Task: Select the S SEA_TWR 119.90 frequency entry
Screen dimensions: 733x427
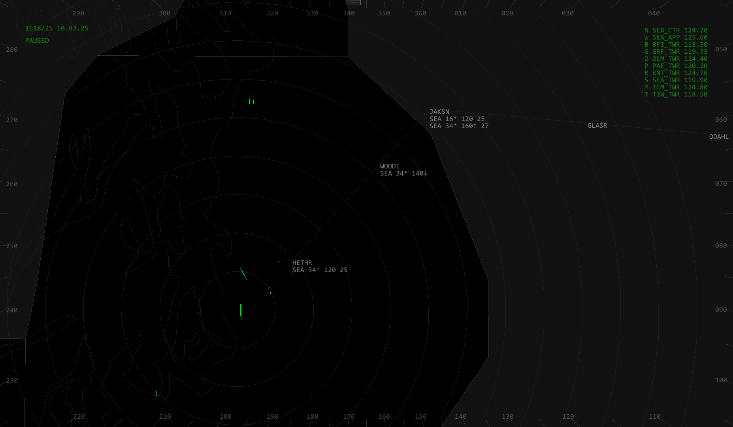Action: point(676,80)
